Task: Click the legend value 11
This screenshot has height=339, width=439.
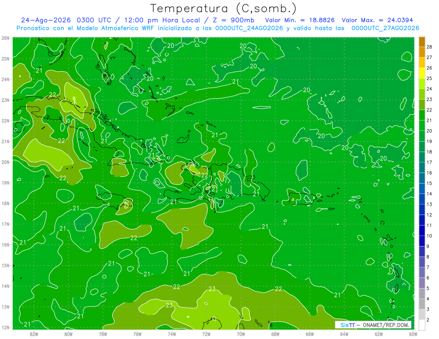Action: tap(429, 225)
